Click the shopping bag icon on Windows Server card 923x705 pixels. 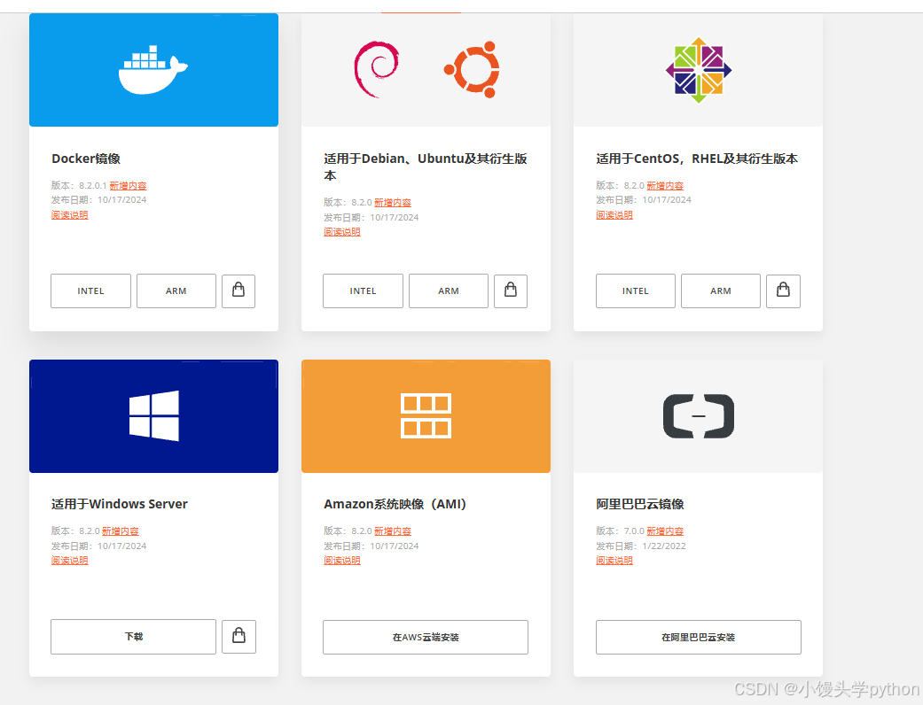click(239, 636)
